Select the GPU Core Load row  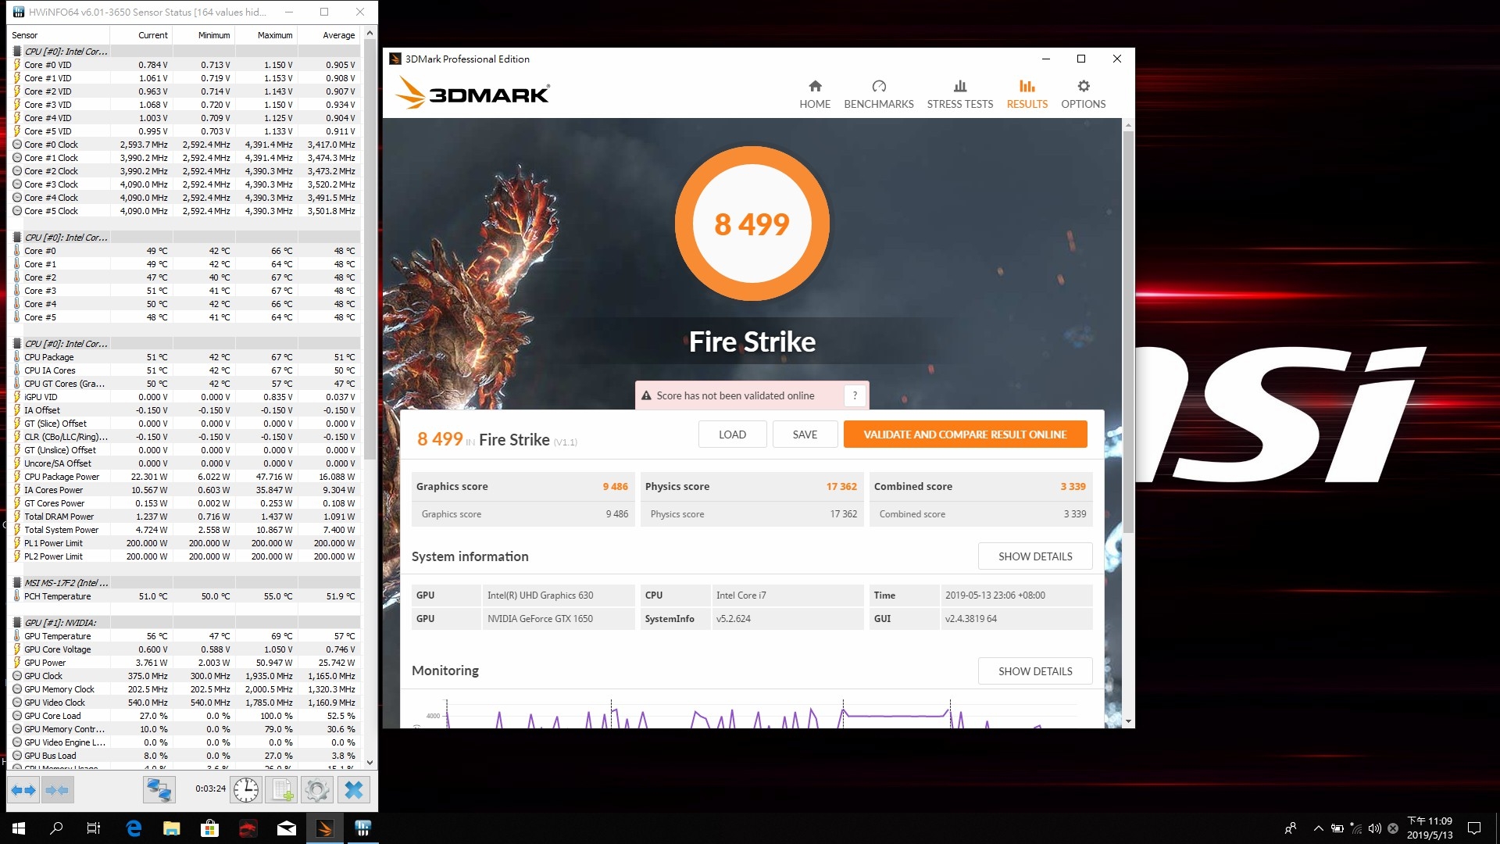pyautogui.click(x=185, y=716)
